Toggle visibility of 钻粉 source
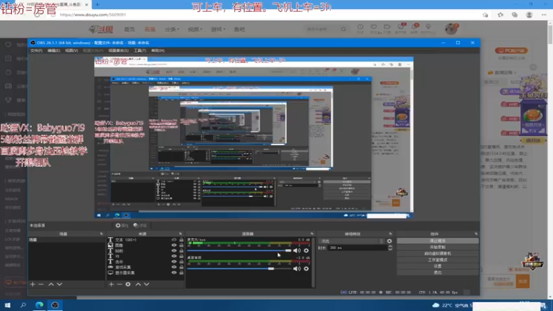This screenshot has width=553, height=311. (x=174, y=251)
